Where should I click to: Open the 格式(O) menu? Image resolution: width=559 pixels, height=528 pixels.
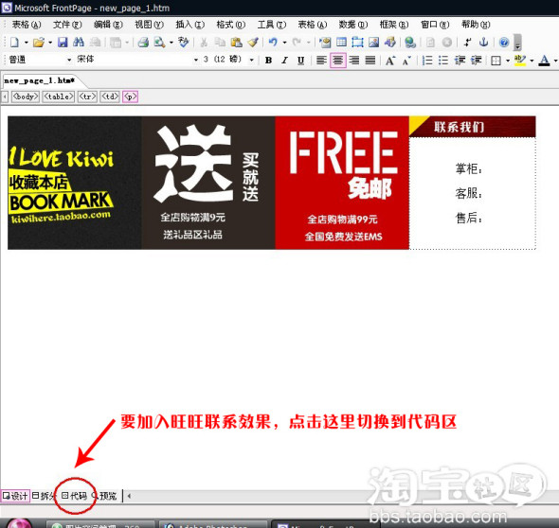coord(230,25)
